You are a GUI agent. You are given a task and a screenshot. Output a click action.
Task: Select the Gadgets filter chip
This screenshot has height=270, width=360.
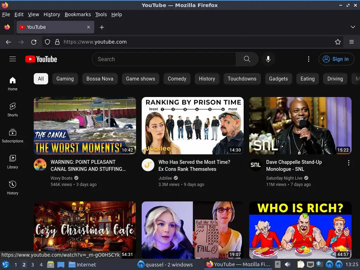tap(278, 79)
